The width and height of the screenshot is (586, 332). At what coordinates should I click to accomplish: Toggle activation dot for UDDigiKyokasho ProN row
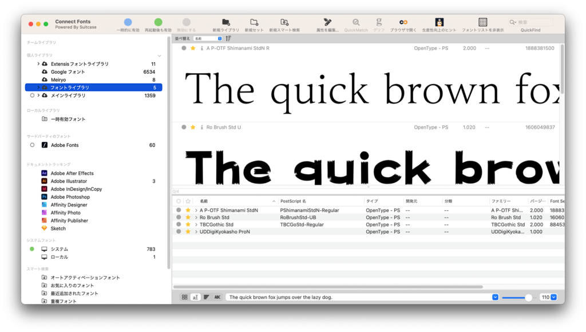click(x=179, y=231)
